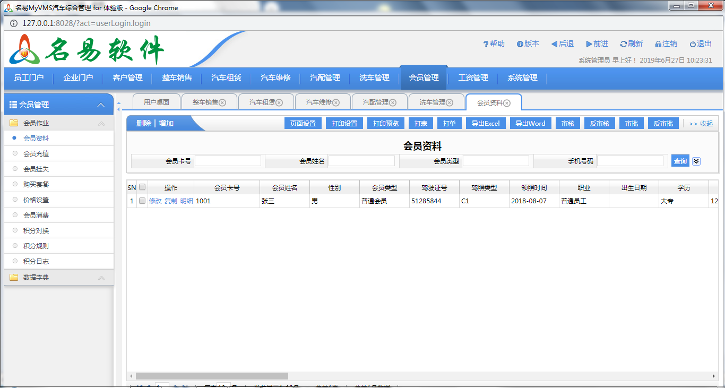Tick the checkbox for member row 1001

coord(142,201)
